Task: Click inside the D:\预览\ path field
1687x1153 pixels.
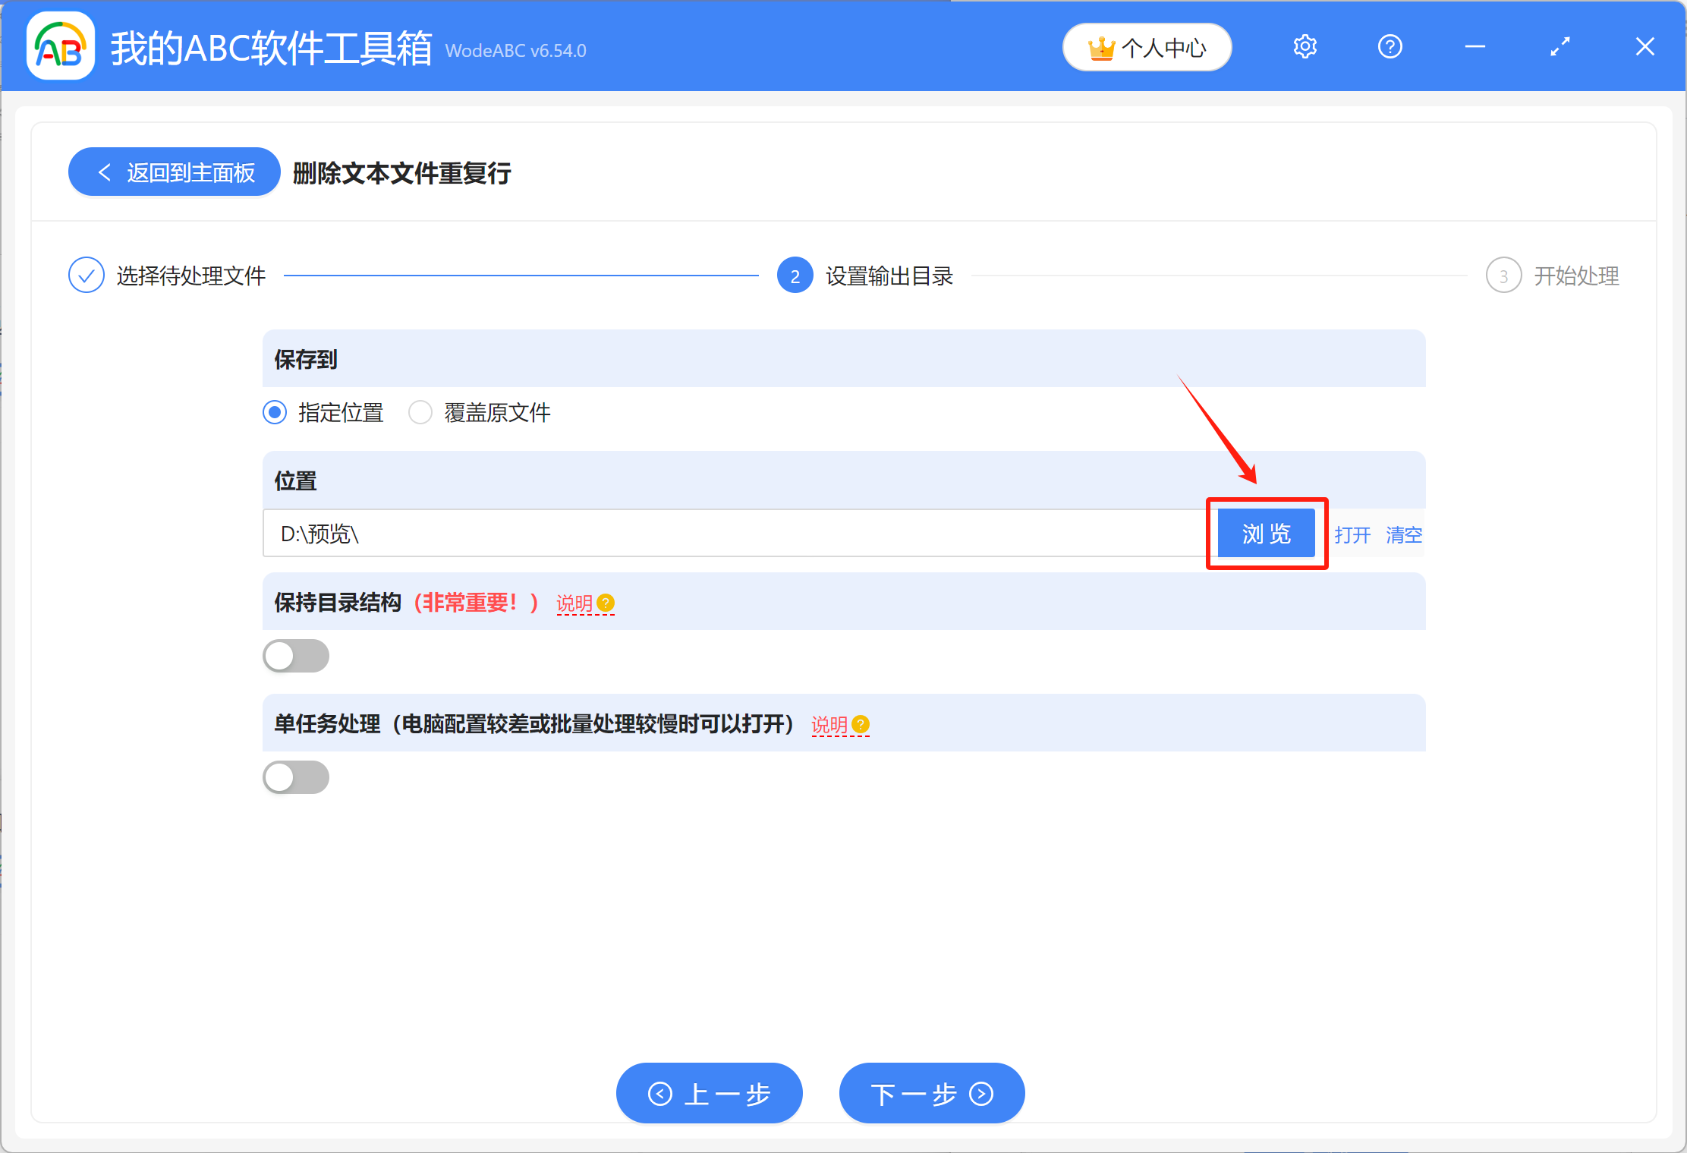Action: [x=683, y=534]
